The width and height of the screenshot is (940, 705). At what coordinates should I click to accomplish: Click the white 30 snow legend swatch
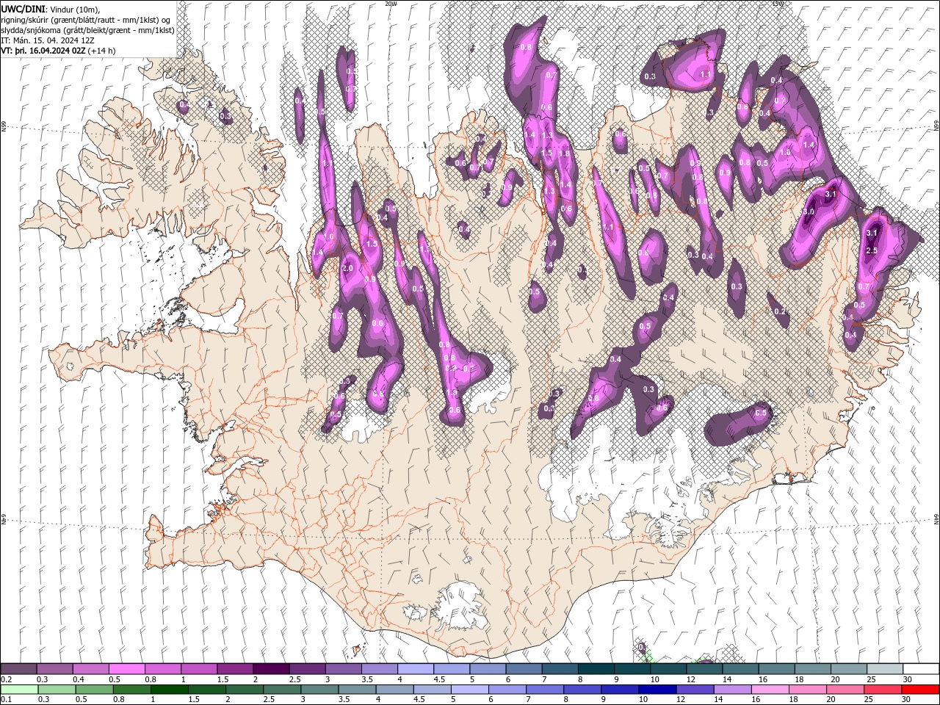[x=921, y=669]
